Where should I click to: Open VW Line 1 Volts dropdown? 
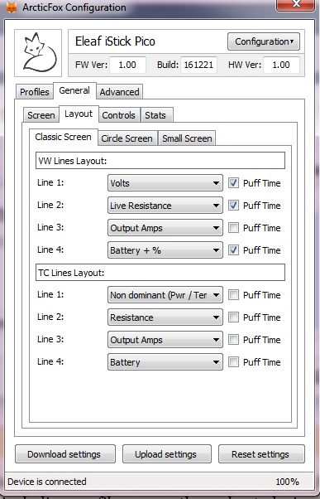[165, 183]
